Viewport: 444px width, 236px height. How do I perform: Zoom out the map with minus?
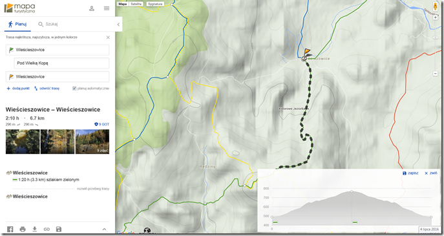click(x=436, y=74)
